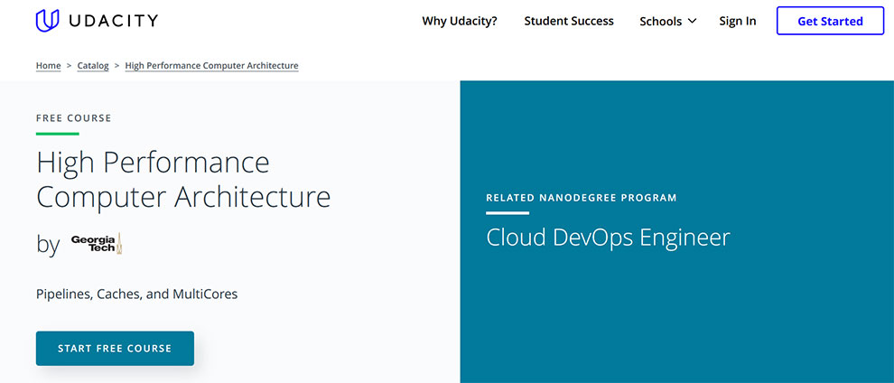Screen dimensions: 894x383
Task: Click the Get Started button
Action: pyautogui.click(x=830, y=21)
